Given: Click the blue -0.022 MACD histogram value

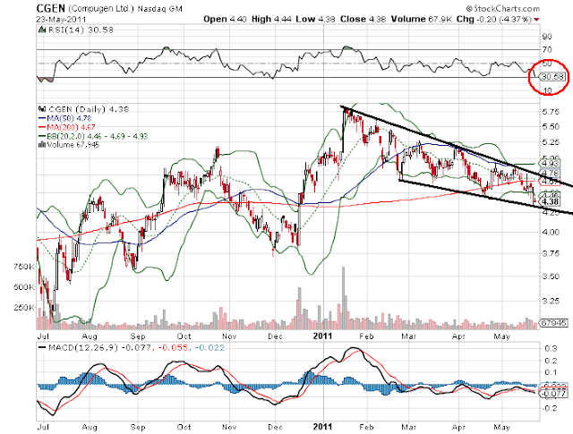Looking at the screenshot, I should [210, 348].
